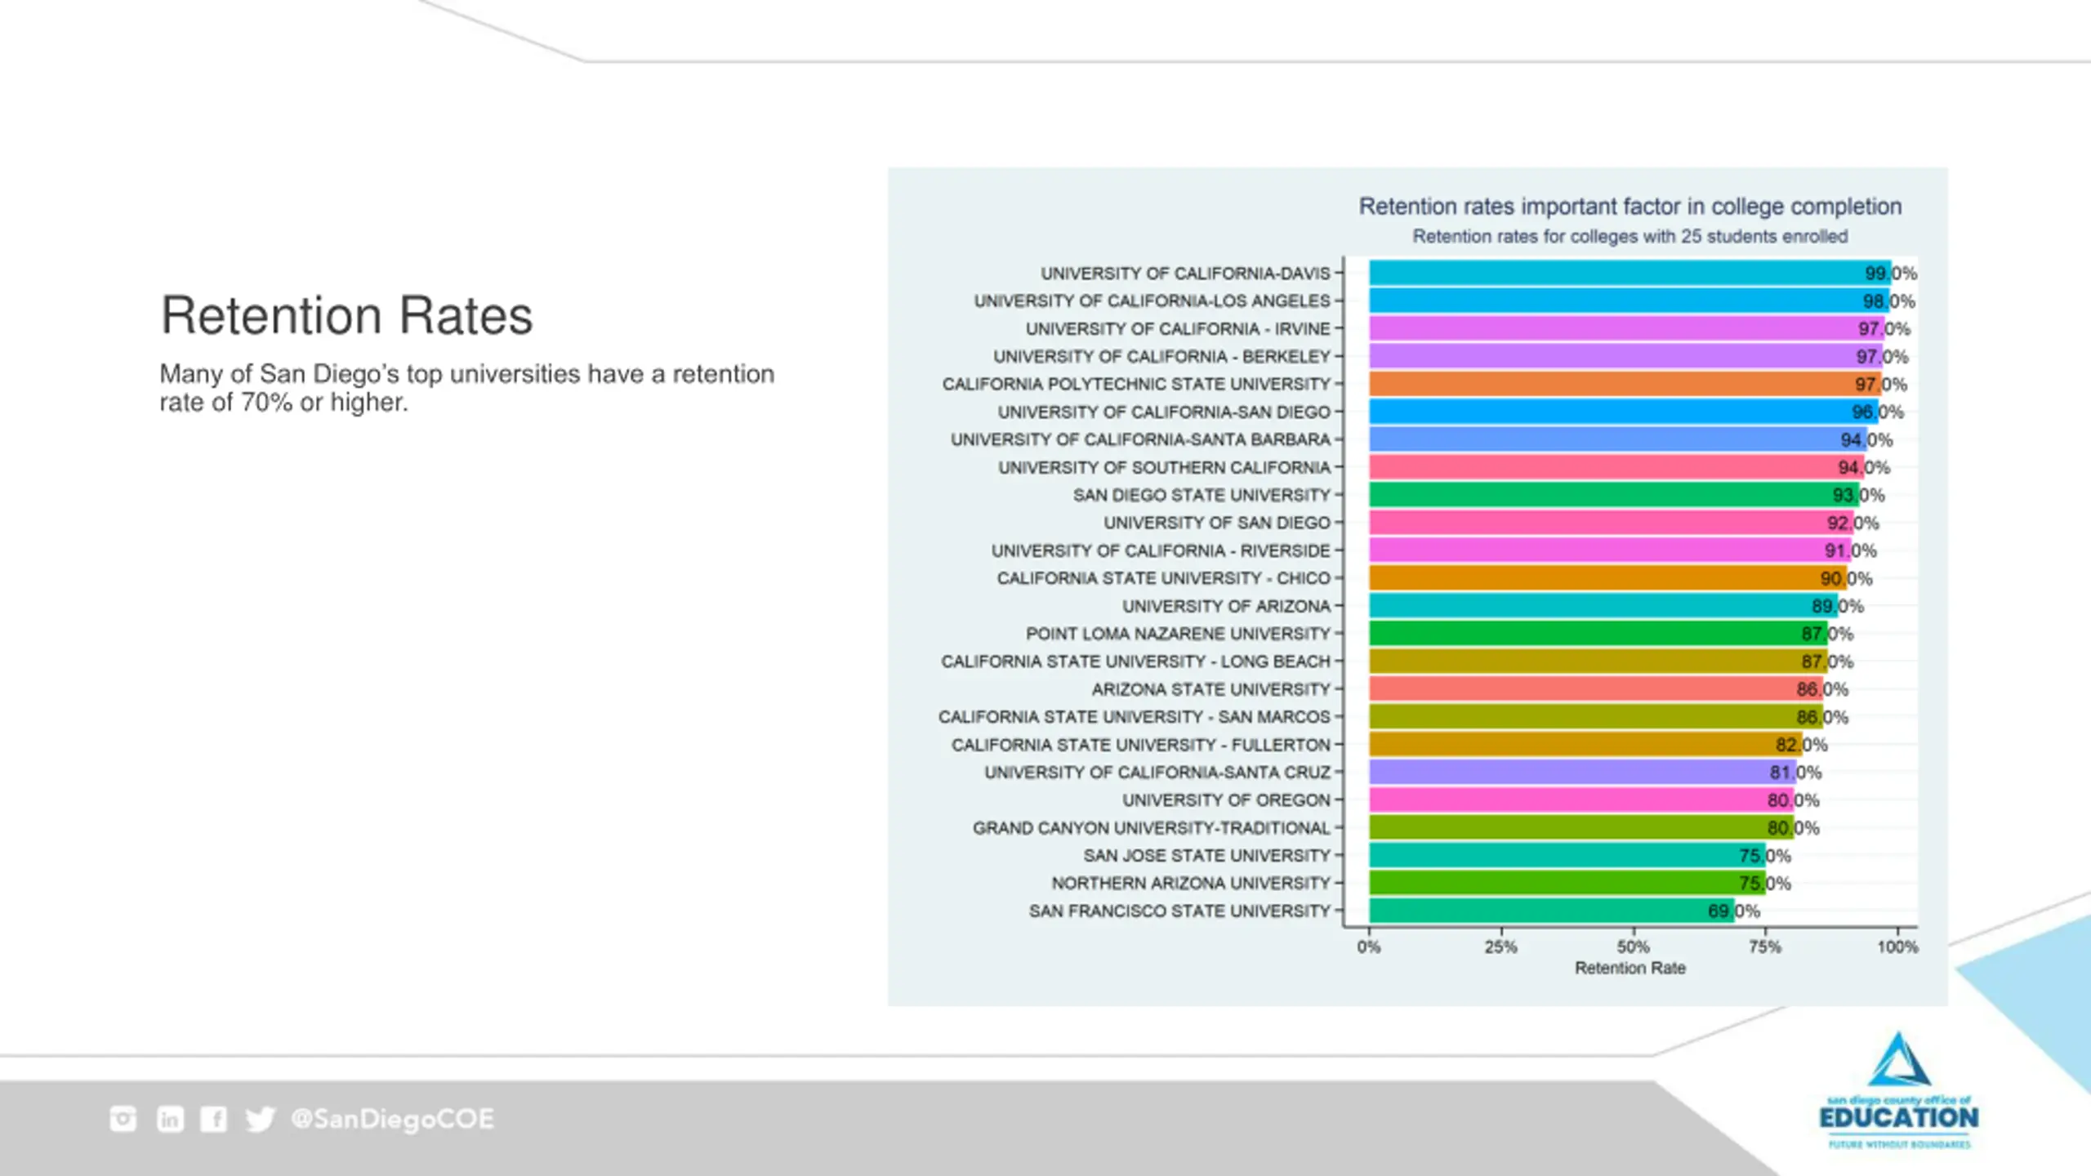Click the San Diego State University green bar

point(1614,495)
